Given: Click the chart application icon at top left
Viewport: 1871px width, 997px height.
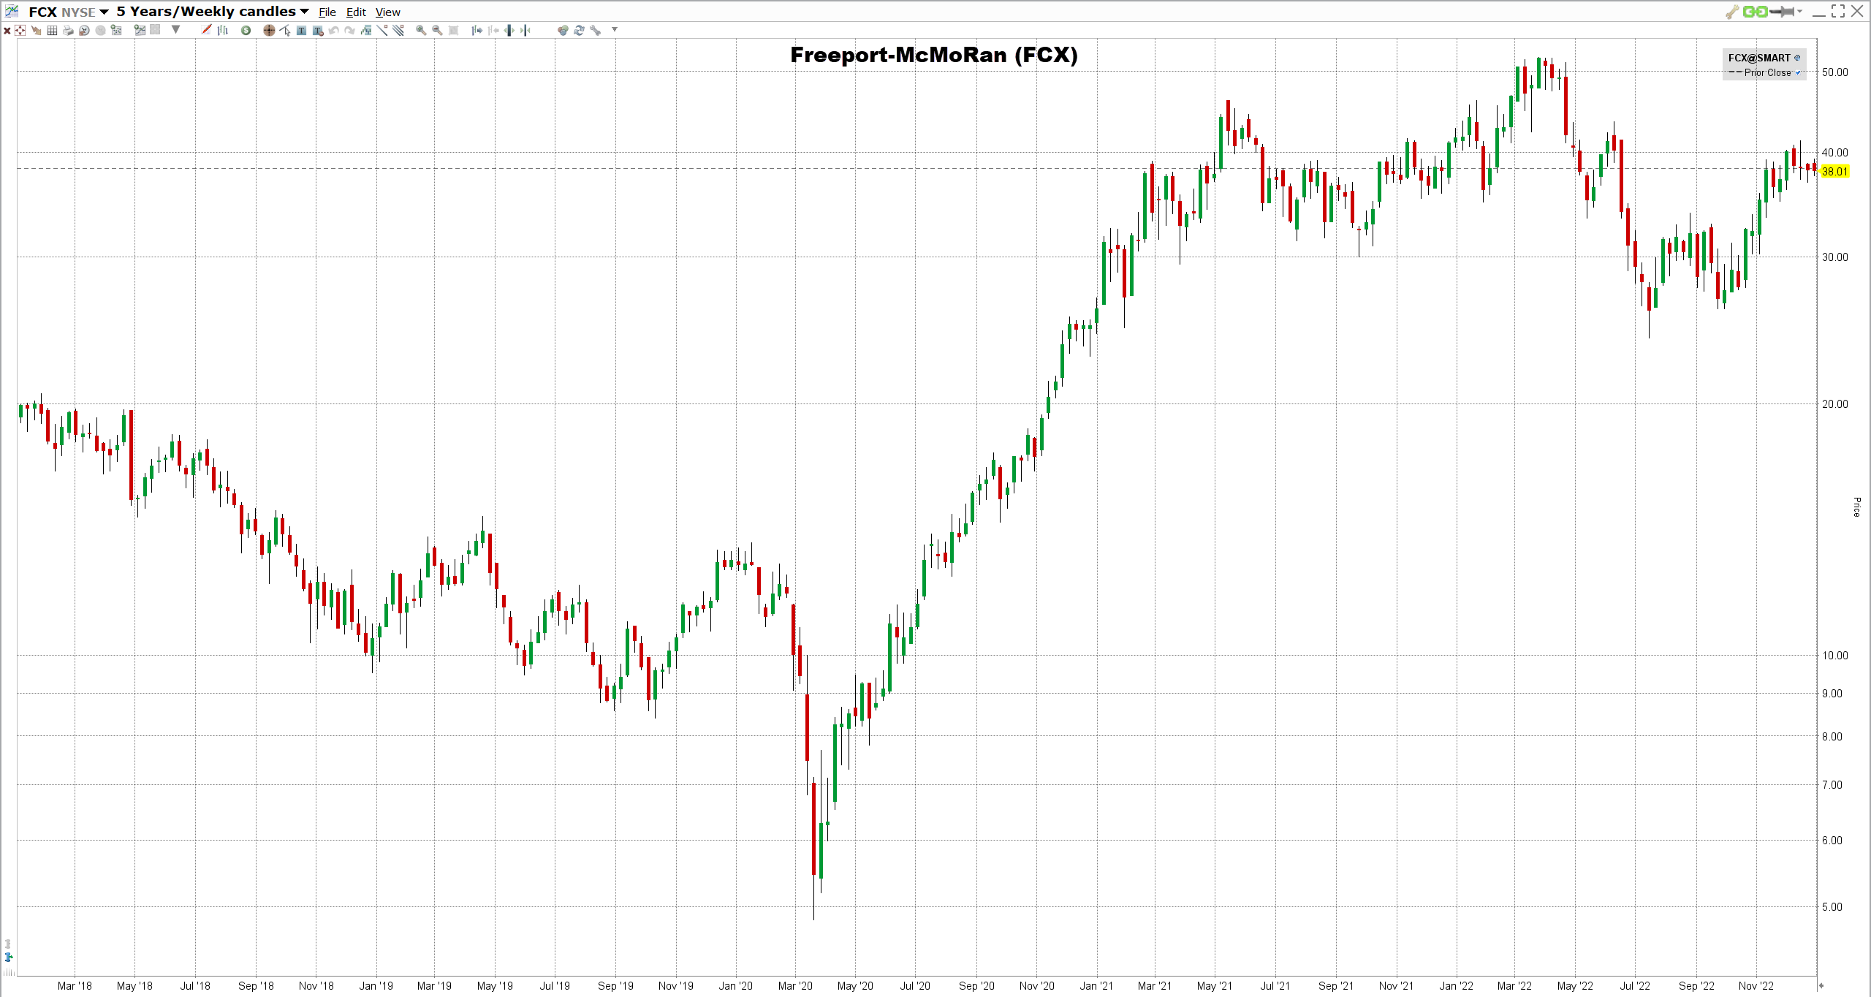Looking at the screenshot, I should click(12, 11).
